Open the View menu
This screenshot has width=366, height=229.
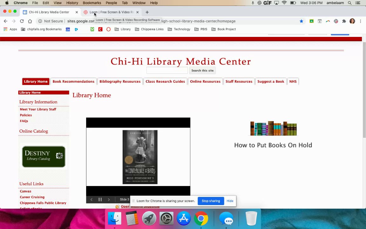coord(58,3)
